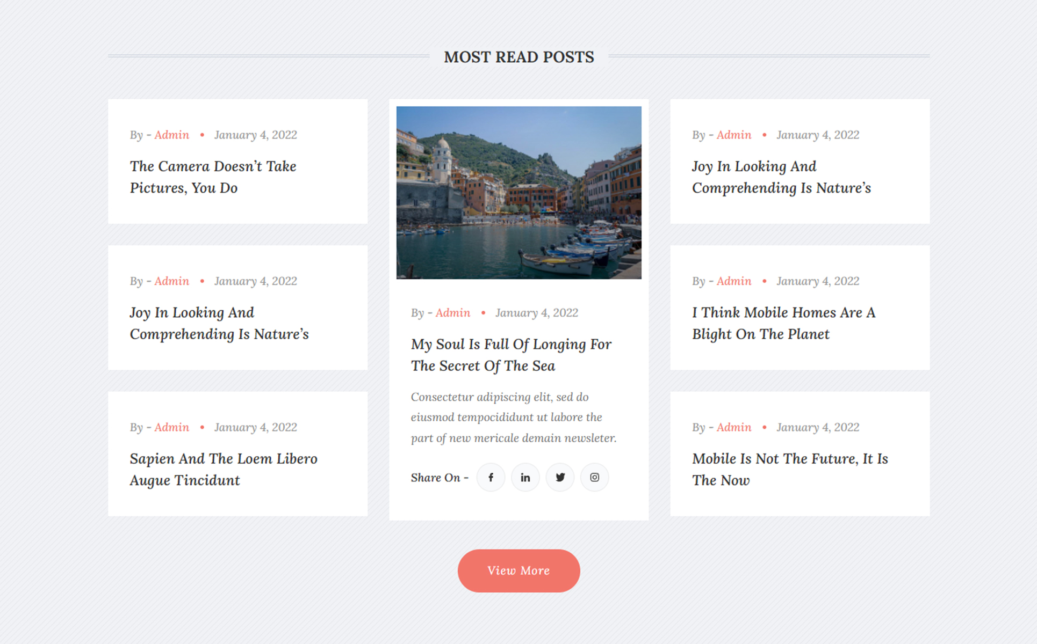Screen dimensions: 1037x644
Task: Share post on Instagram icon
Action: click(594, 477)
